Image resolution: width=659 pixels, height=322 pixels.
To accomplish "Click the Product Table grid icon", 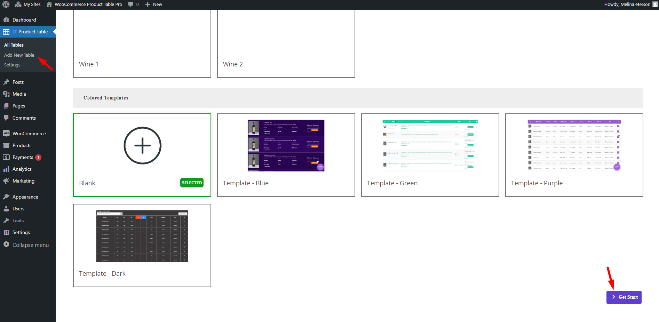I will point(6,32).
